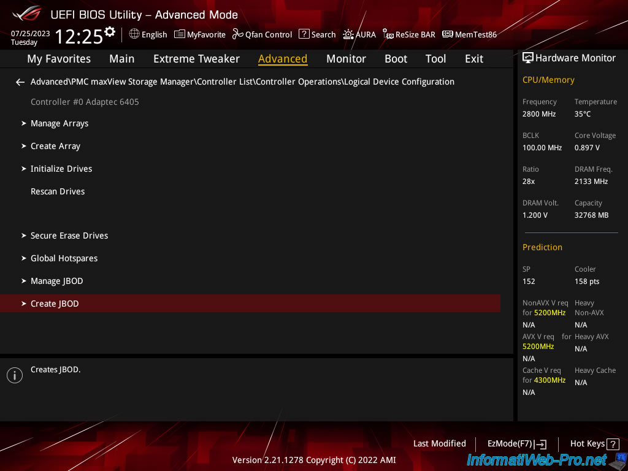Click the back arrow beside the breadcrumb path
The height and width of the screenshot is (471, 628).
pyautogui.click(x=20, y=82)
